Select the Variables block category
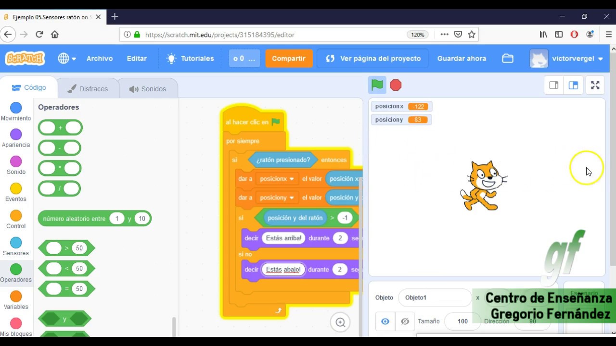Screen dimensions: 616x346 pos(16,300)
